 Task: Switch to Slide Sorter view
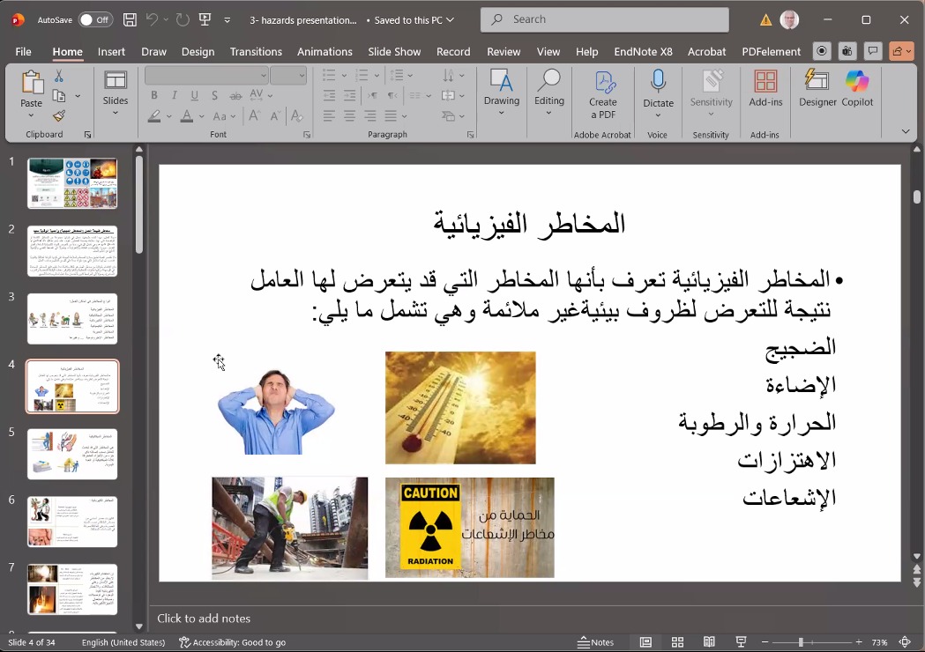click(x=677, y=642)
